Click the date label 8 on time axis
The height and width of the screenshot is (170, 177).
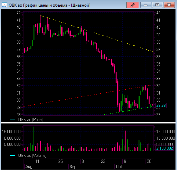pyautogui.click(x=82, y=161)
